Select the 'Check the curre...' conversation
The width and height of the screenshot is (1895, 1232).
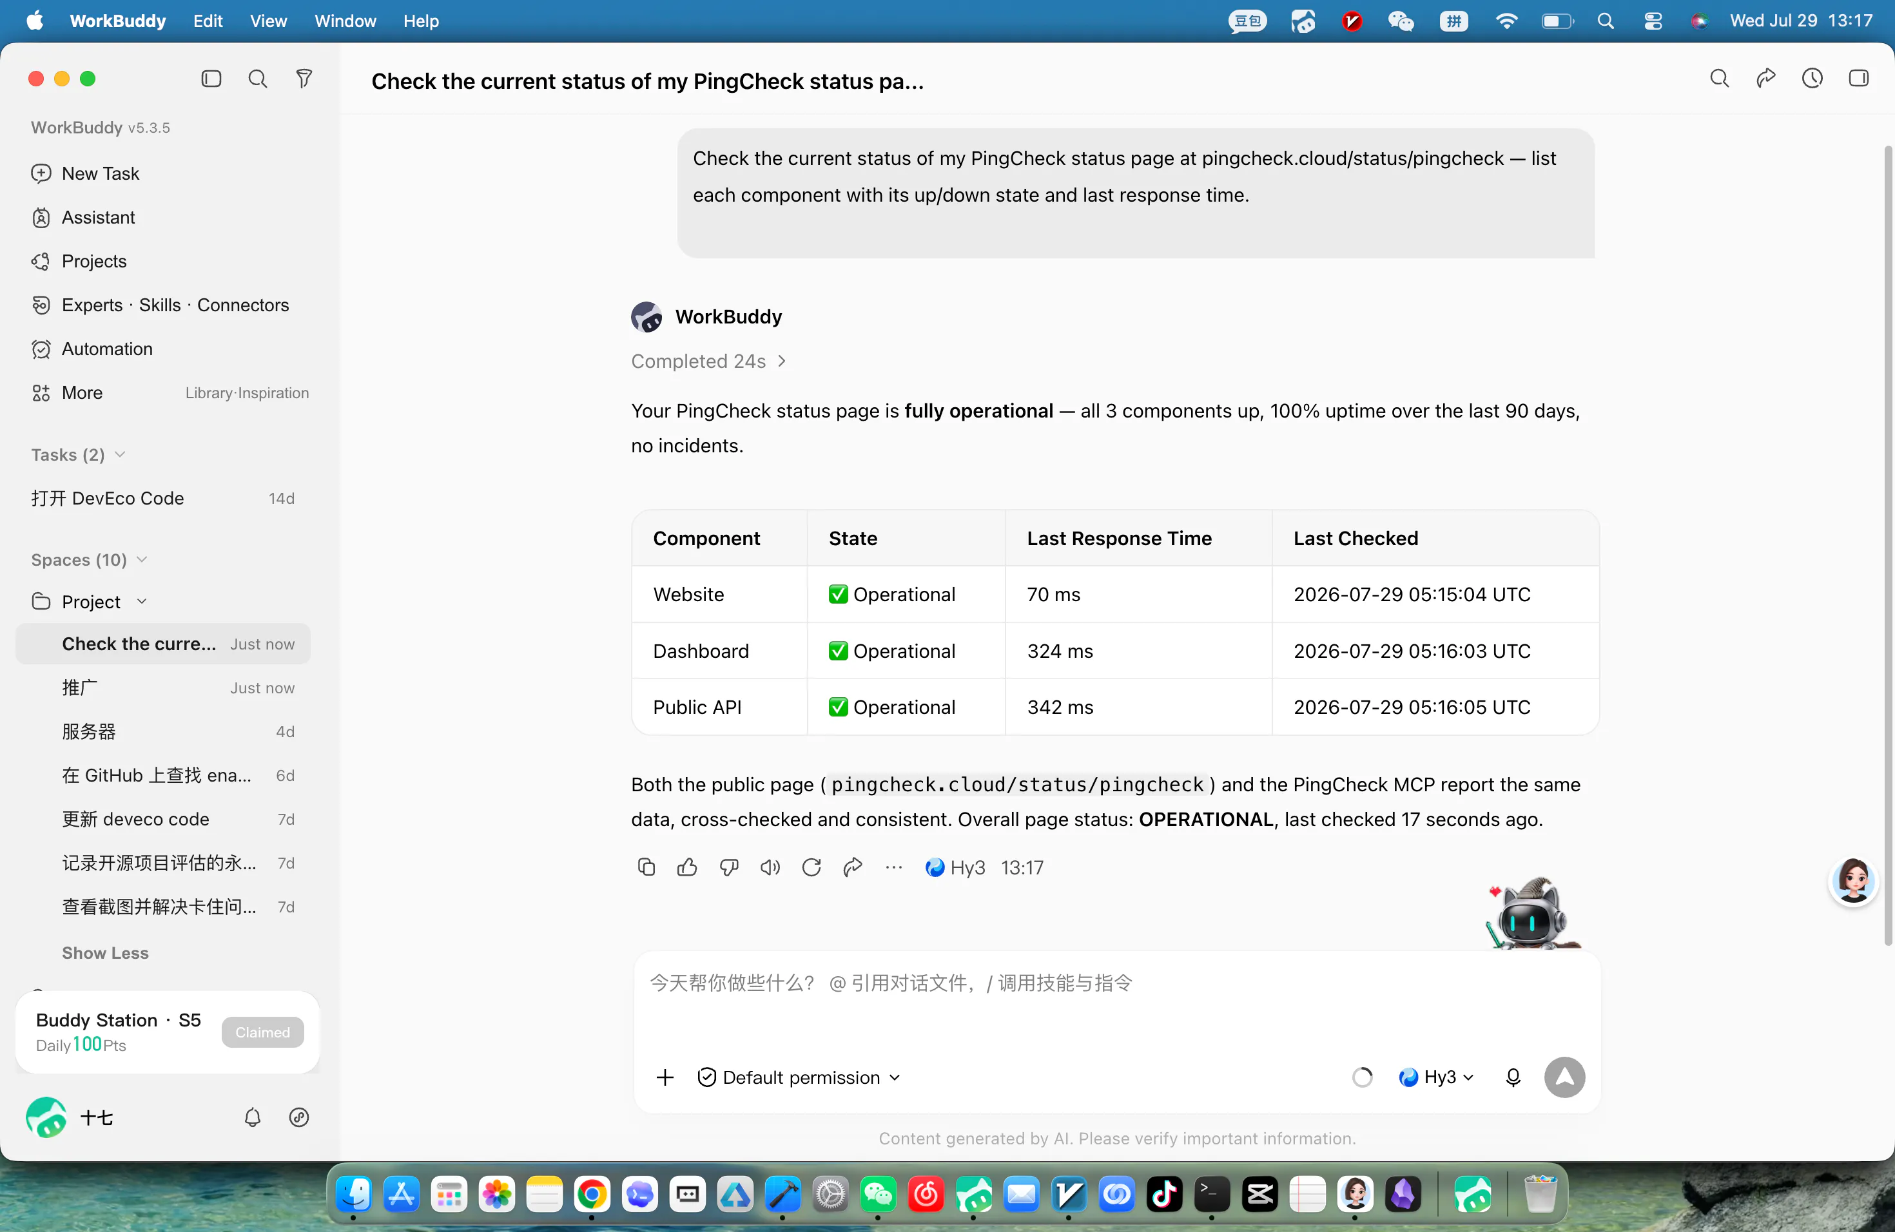[163, 644]
